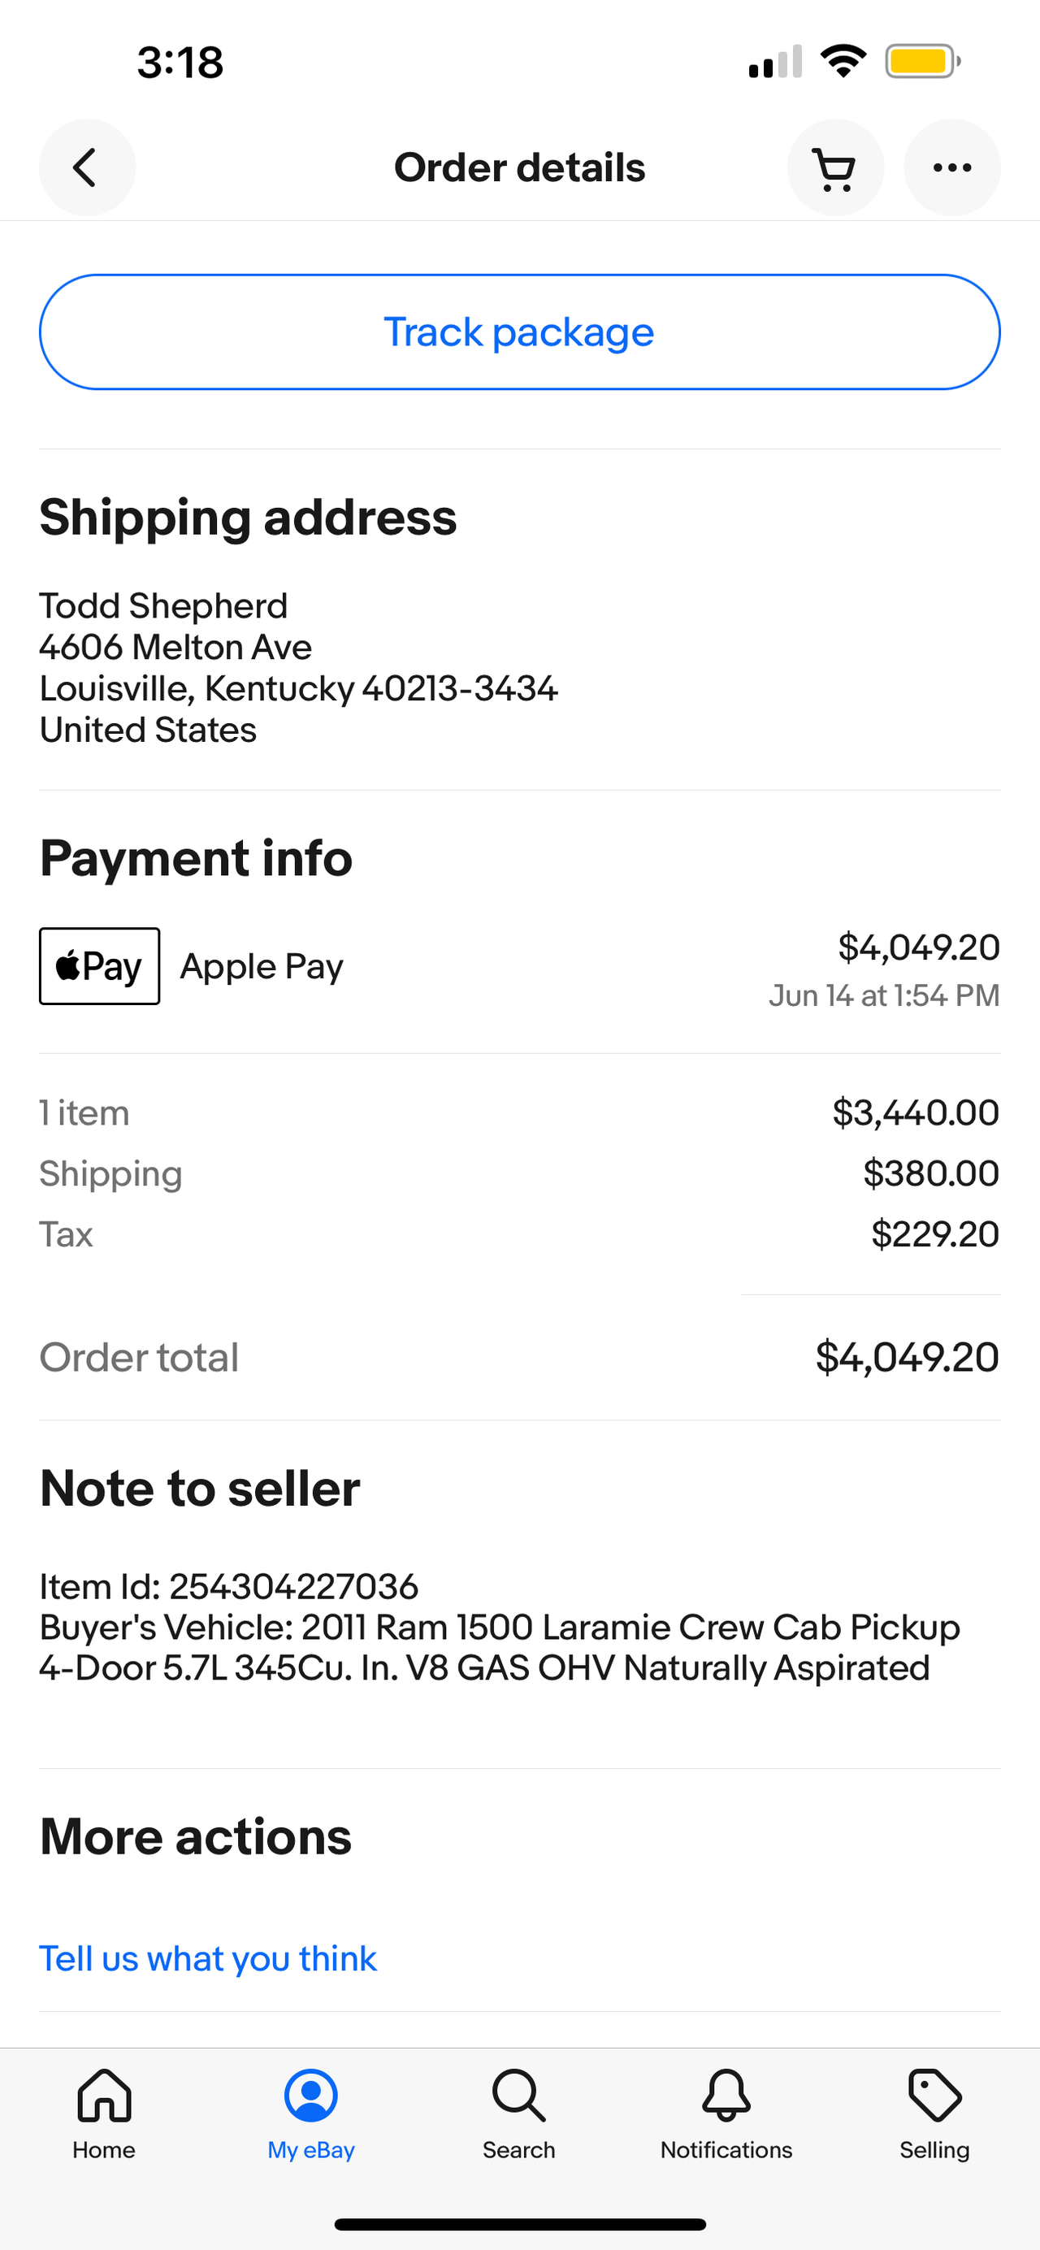Tap the Order total amount $4,049.20
Viewport: 1040px width, 2250px height.
click(x=907, y=1357)
